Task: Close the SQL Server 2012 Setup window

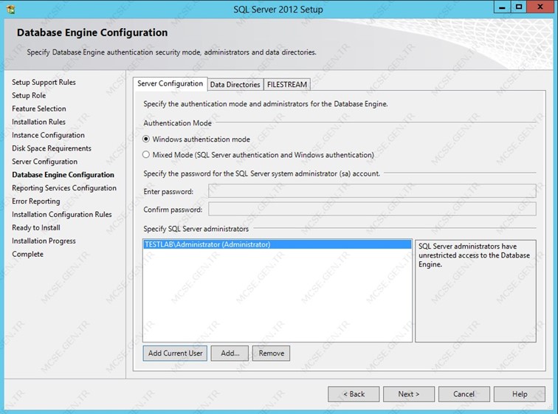Action: [x=540, y=7]
